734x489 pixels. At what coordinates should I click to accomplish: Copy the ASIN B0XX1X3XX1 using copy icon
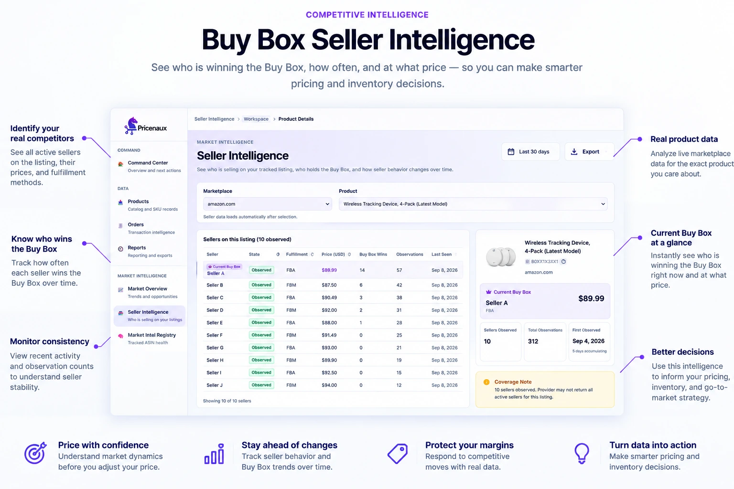tap(563, 262)
